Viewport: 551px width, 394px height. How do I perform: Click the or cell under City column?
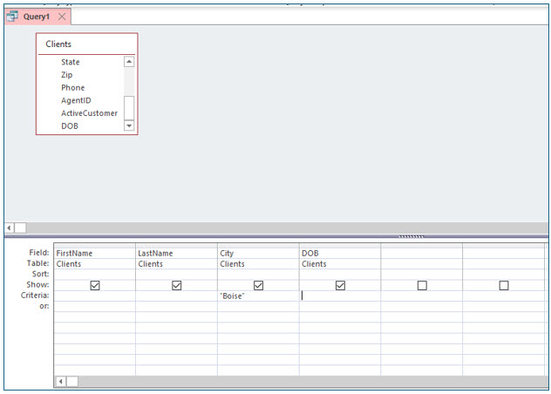[x=258, y=307]
